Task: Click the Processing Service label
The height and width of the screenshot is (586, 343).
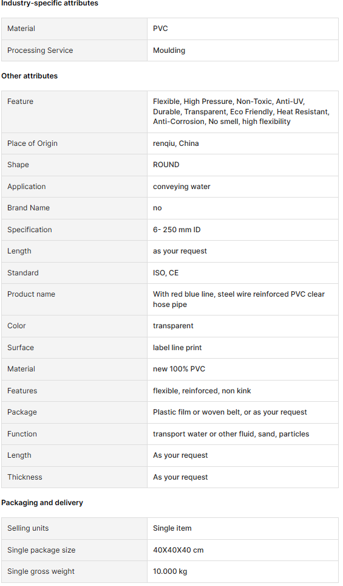Action: tap(40, 50)
